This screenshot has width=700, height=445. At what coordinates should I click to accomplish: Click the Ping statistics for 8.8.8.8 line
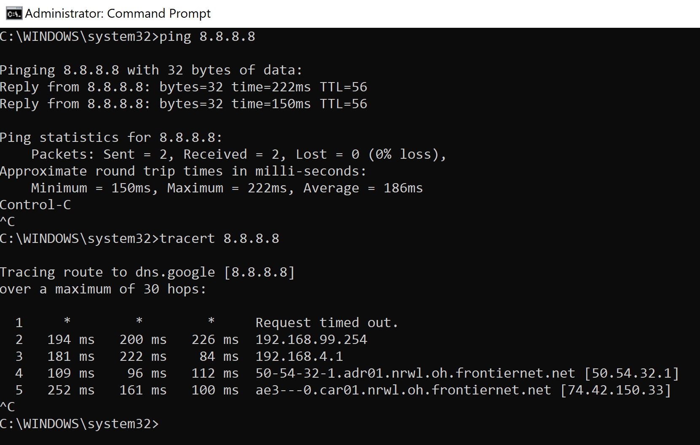coord(111,138)
